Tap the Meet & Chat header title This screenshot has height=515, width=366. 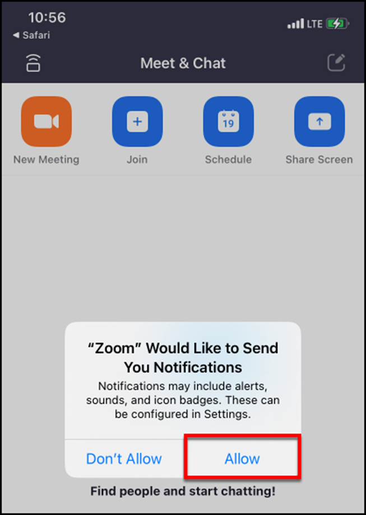click(183, 63)
